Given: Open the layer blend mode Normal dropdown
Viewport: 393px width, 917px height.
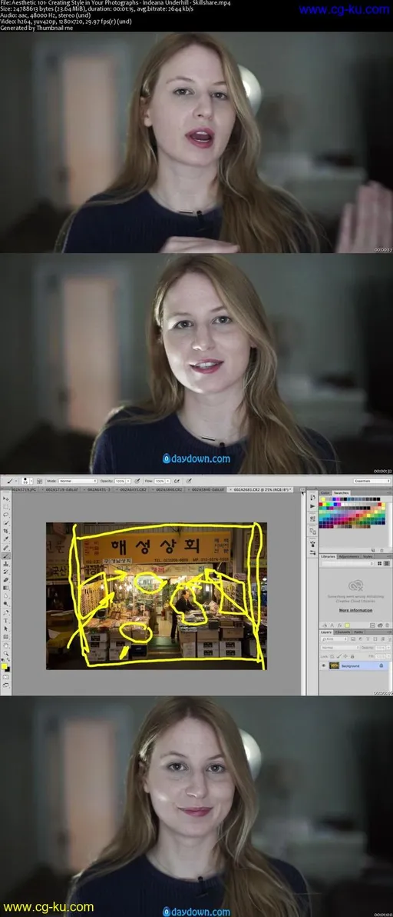Looking at the screenshot, I should 340,648.
